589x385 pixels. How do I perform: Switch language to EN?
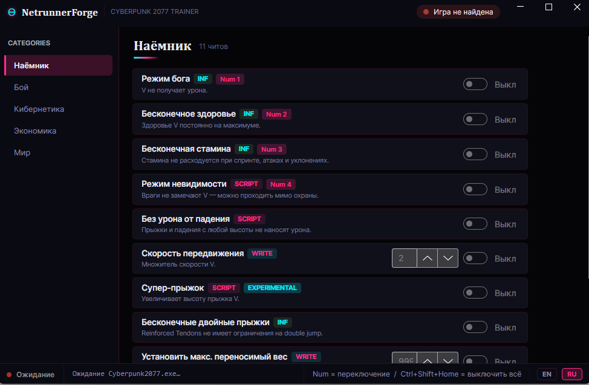click(547, 374)
